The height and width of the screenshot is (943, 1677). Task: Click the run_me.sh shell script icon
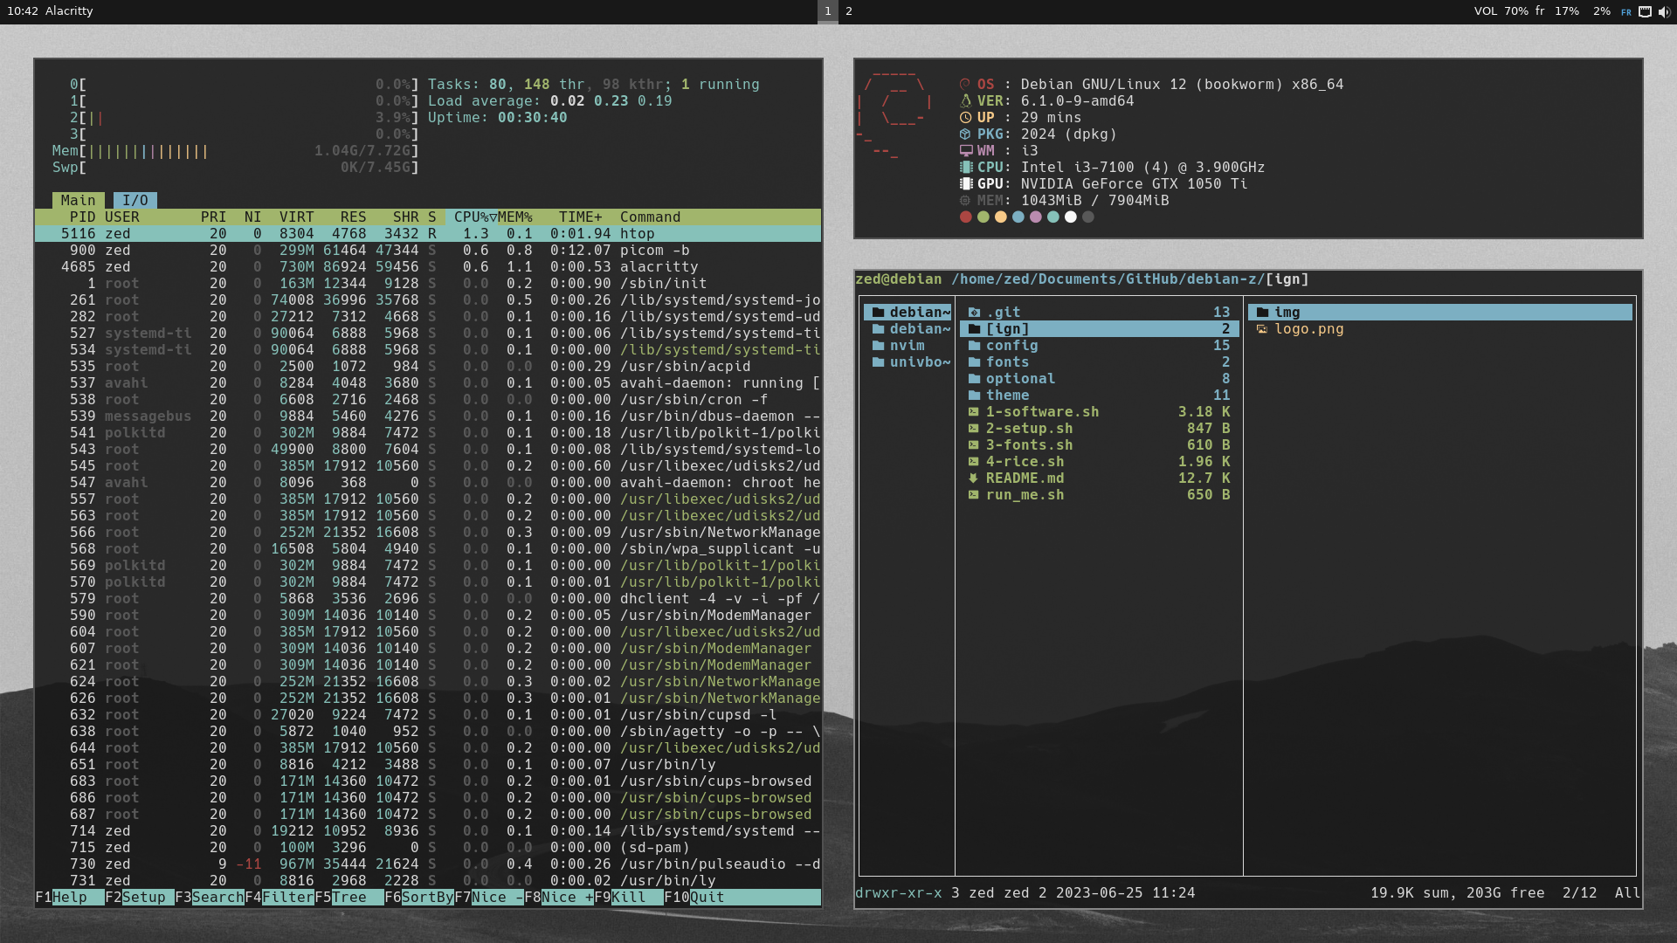974,495
